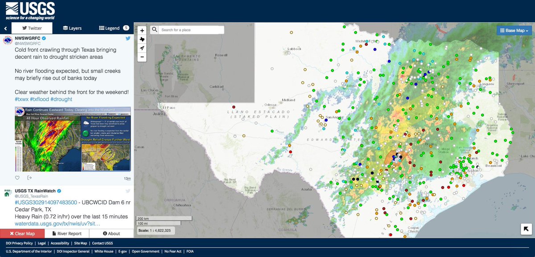Open the No Fear Act link

coord(172,252)
